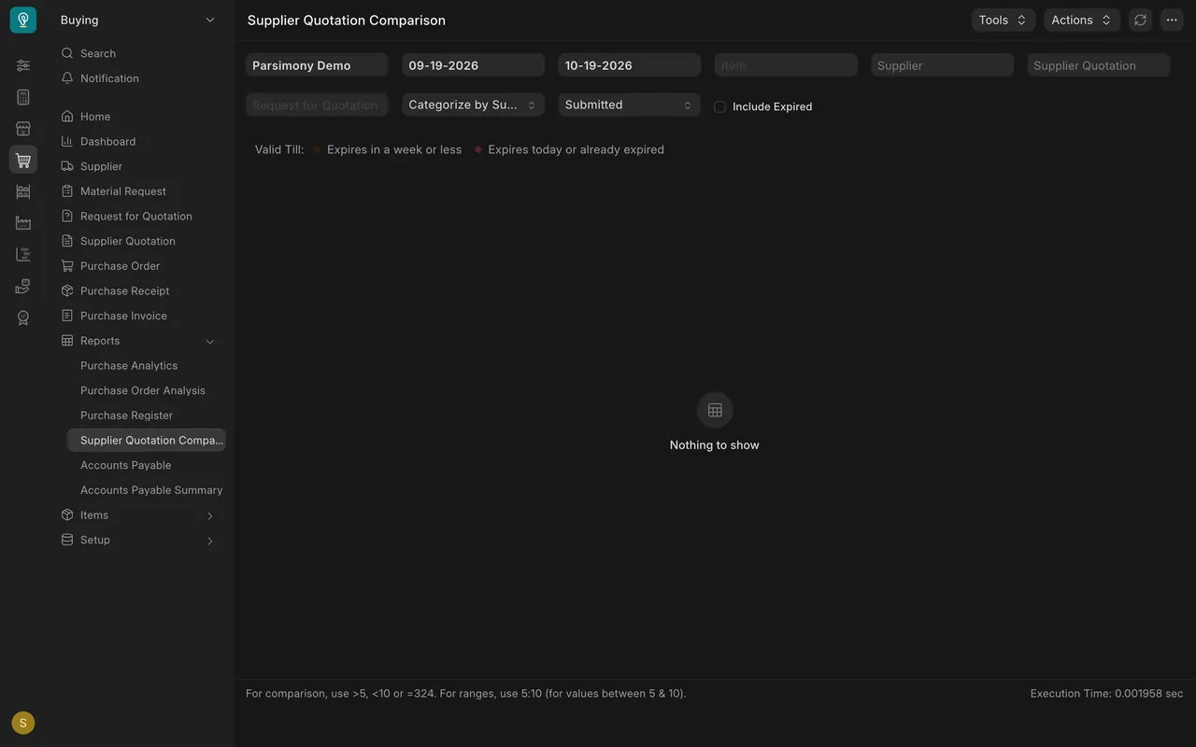
Task: Open the Actions dropdown
Action: (1082, 20)
